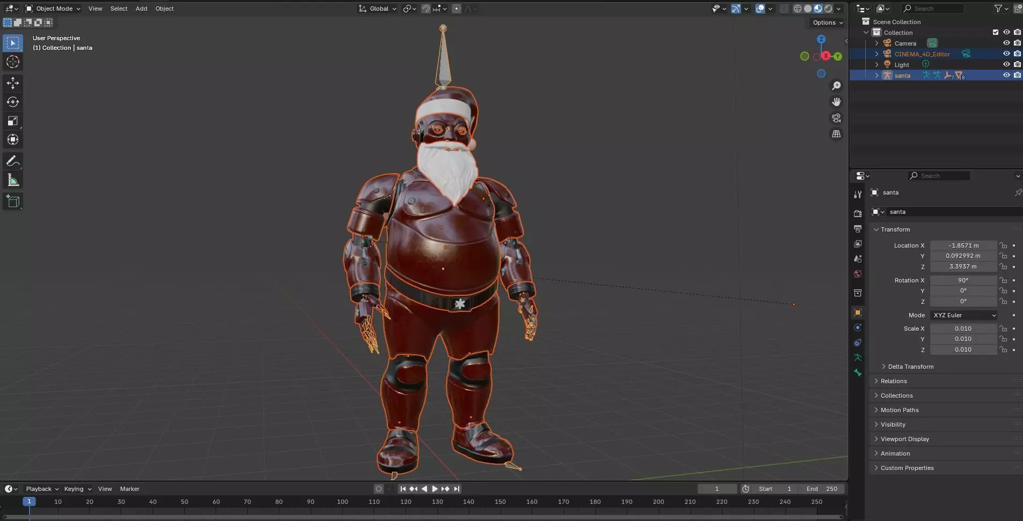Expand the Camera item in outliner
The width and height of the screenshot is (1023, 521).
click(877, 43)
